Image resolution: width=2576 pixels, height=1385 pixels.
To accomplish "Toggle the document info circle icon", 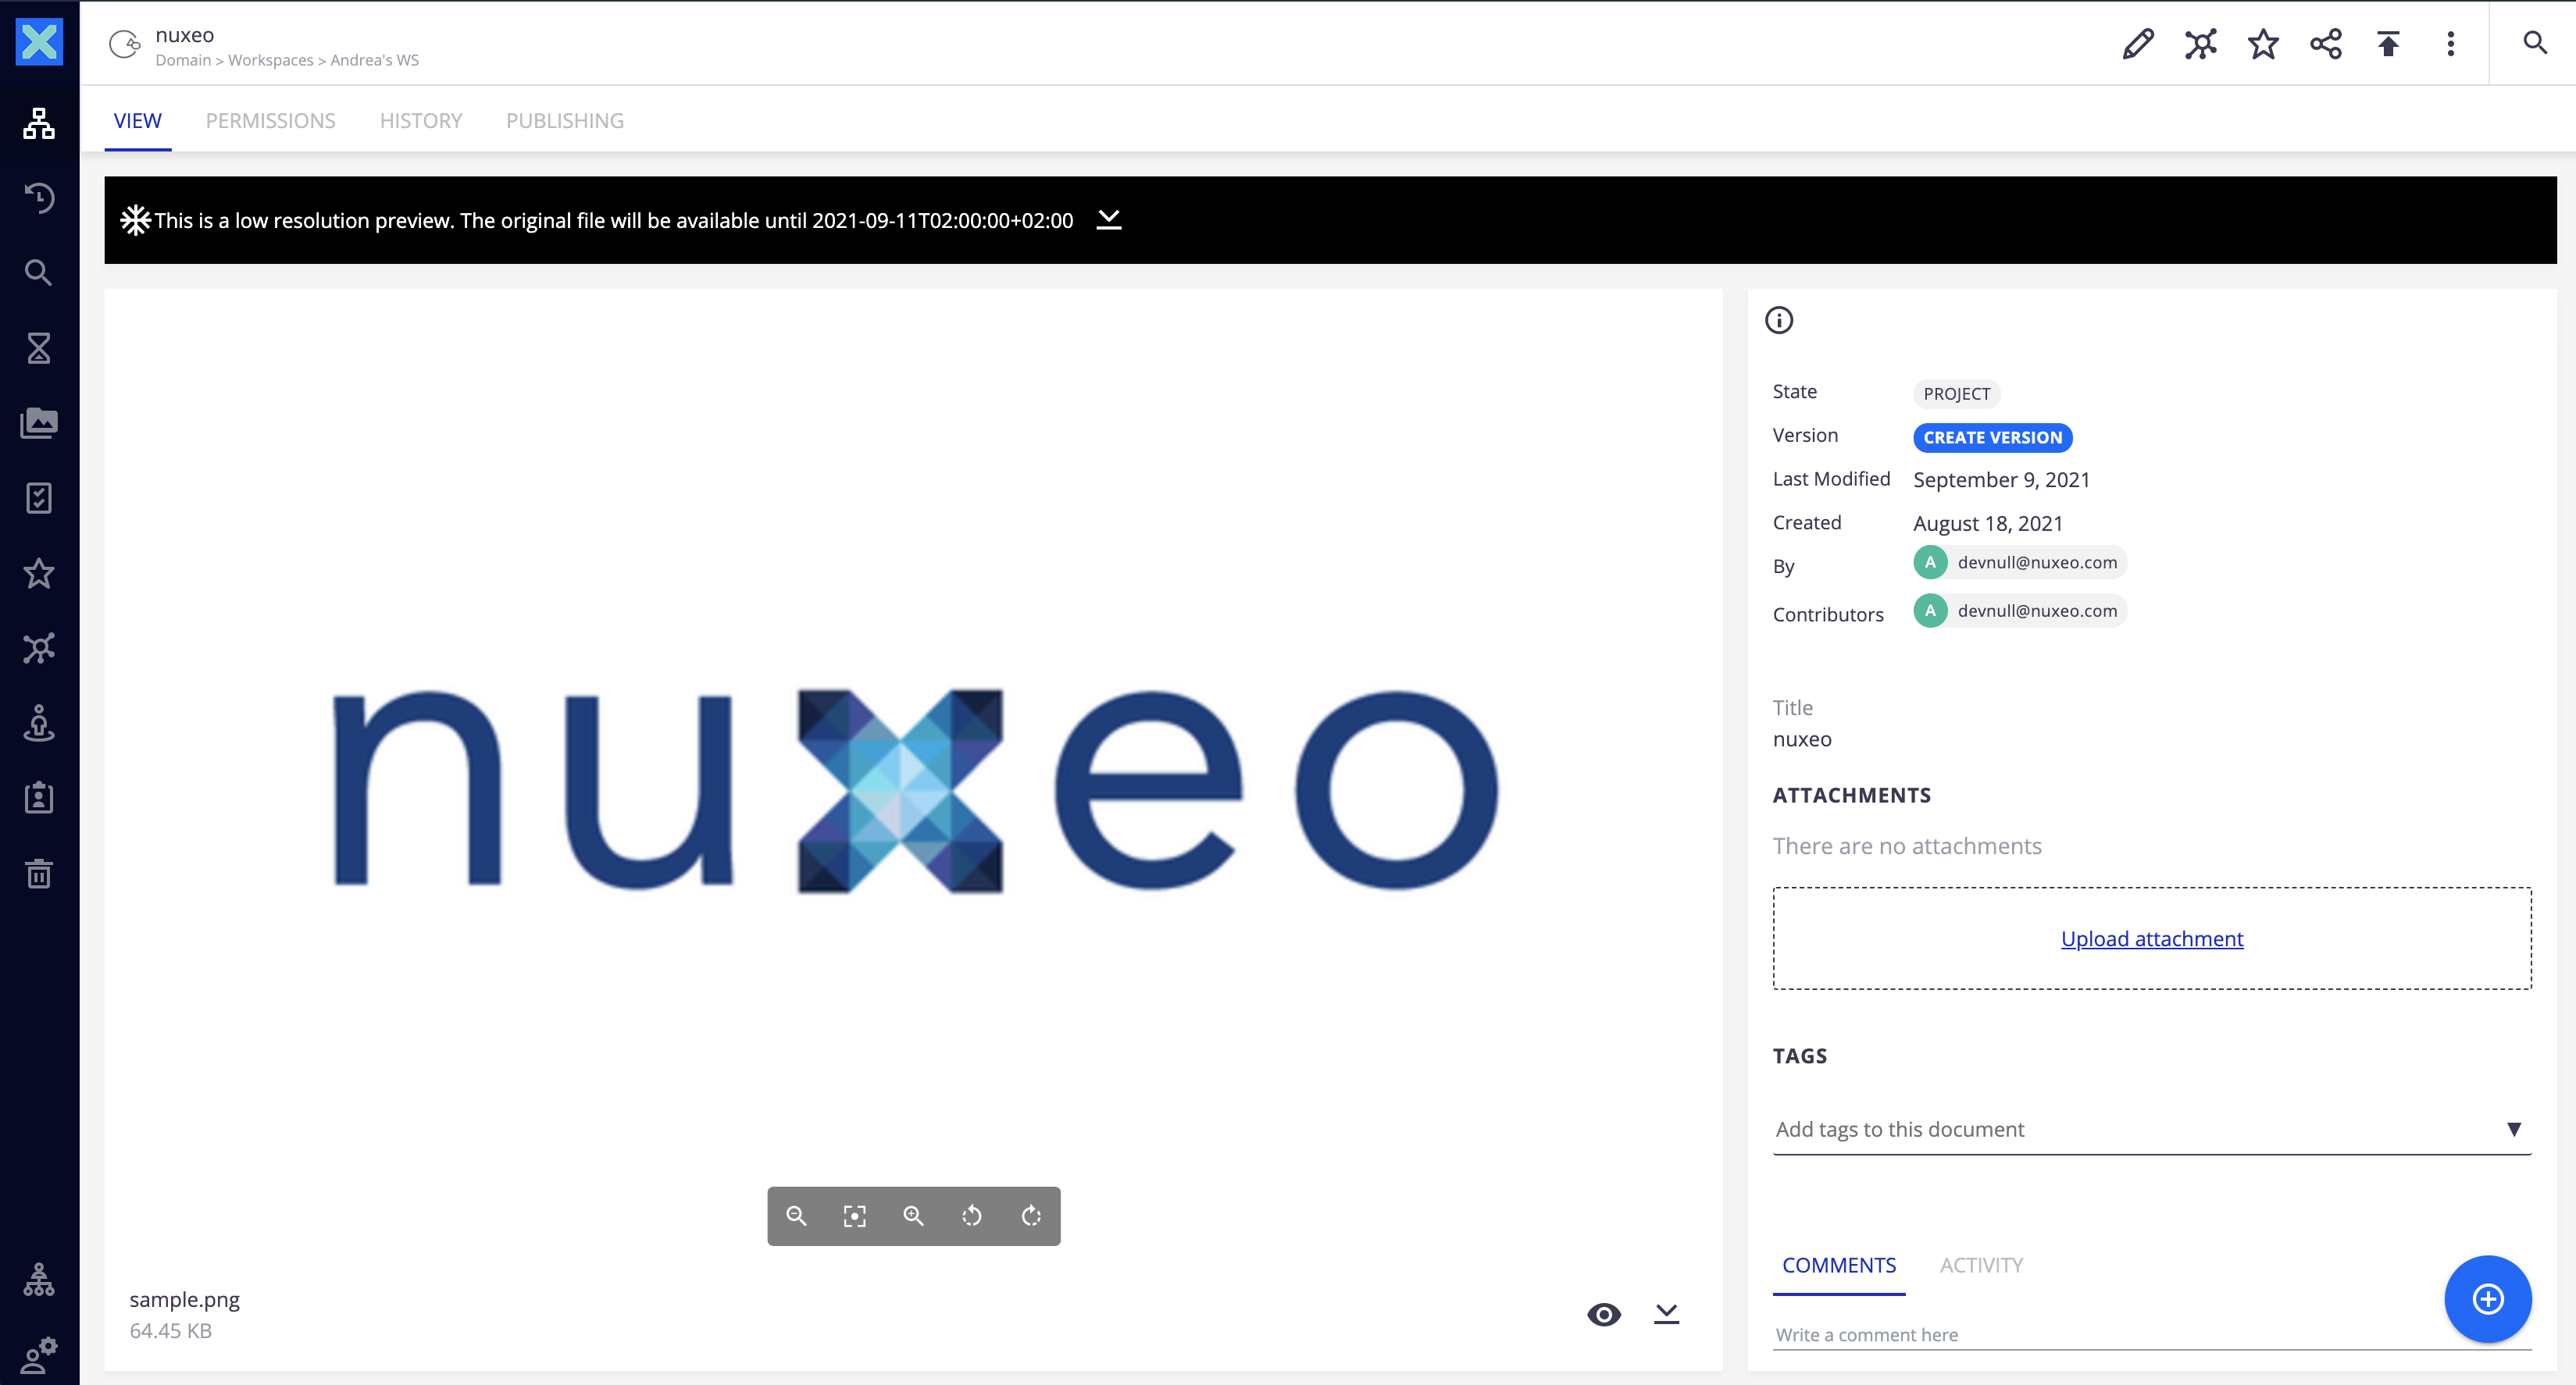I will [x=1779, y=320].
